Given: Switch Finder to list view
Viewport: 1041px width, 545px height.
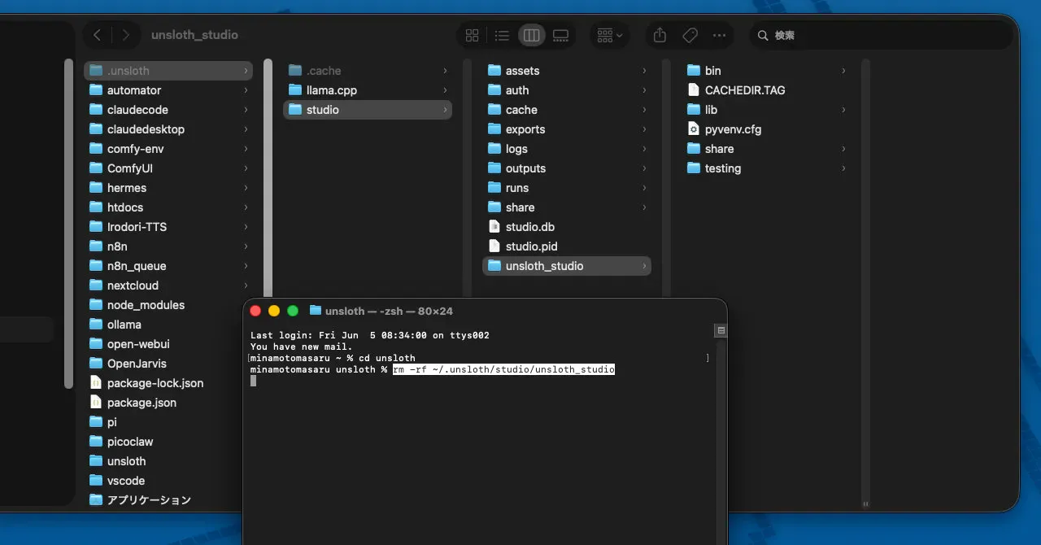Looking at the screenshot, I should 502,35.
